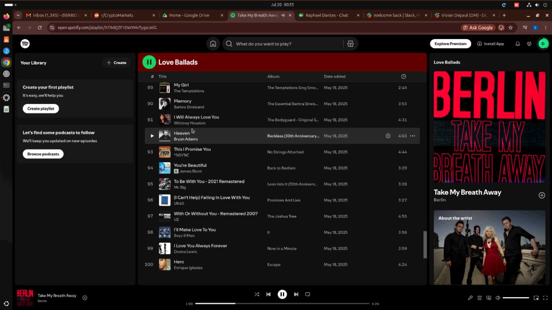Click Browse podcasts
552x310 pixels.
point(43,154)
